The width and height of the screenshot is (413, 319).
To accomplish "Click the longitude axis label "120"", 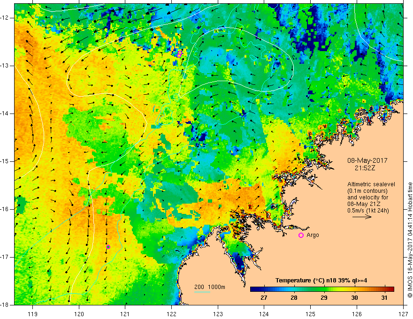I will point(79,314).
